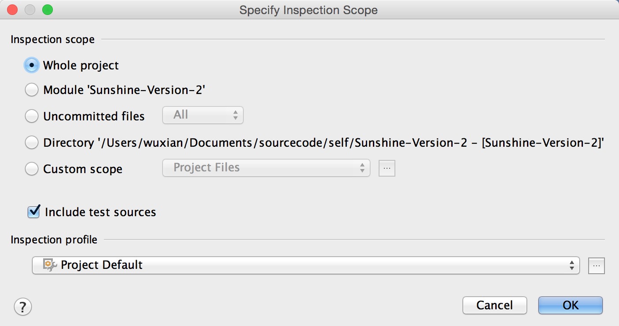The image size is (619, 326).
Task: Pick the Directory scope radio option
Action: [32, 142]
